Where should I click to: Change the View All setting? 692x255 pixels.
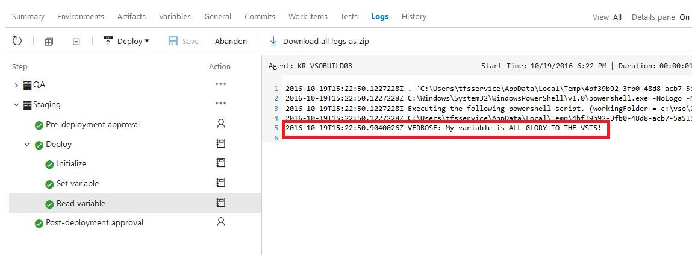coord(607,17)
